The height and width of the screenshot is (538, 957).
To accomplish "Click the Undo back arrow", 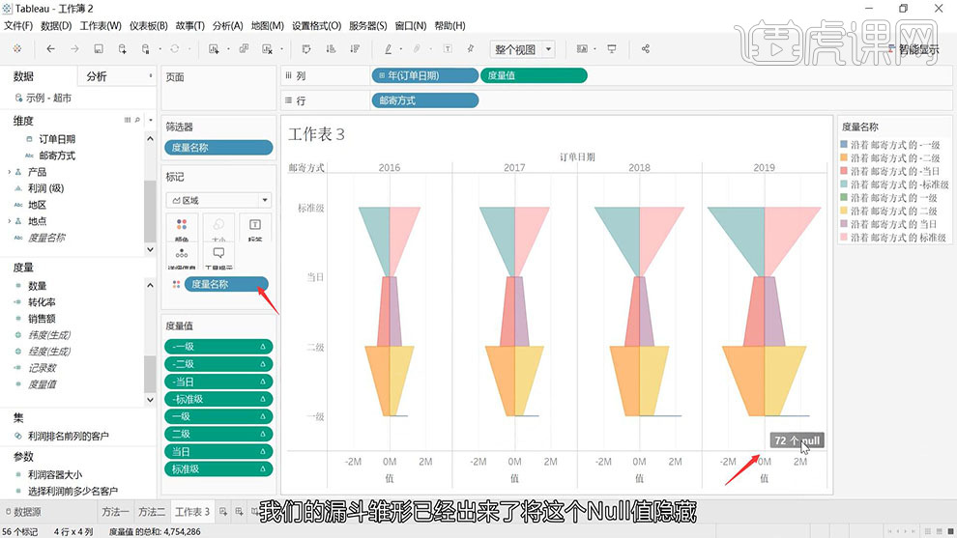I will click(50, 49).
